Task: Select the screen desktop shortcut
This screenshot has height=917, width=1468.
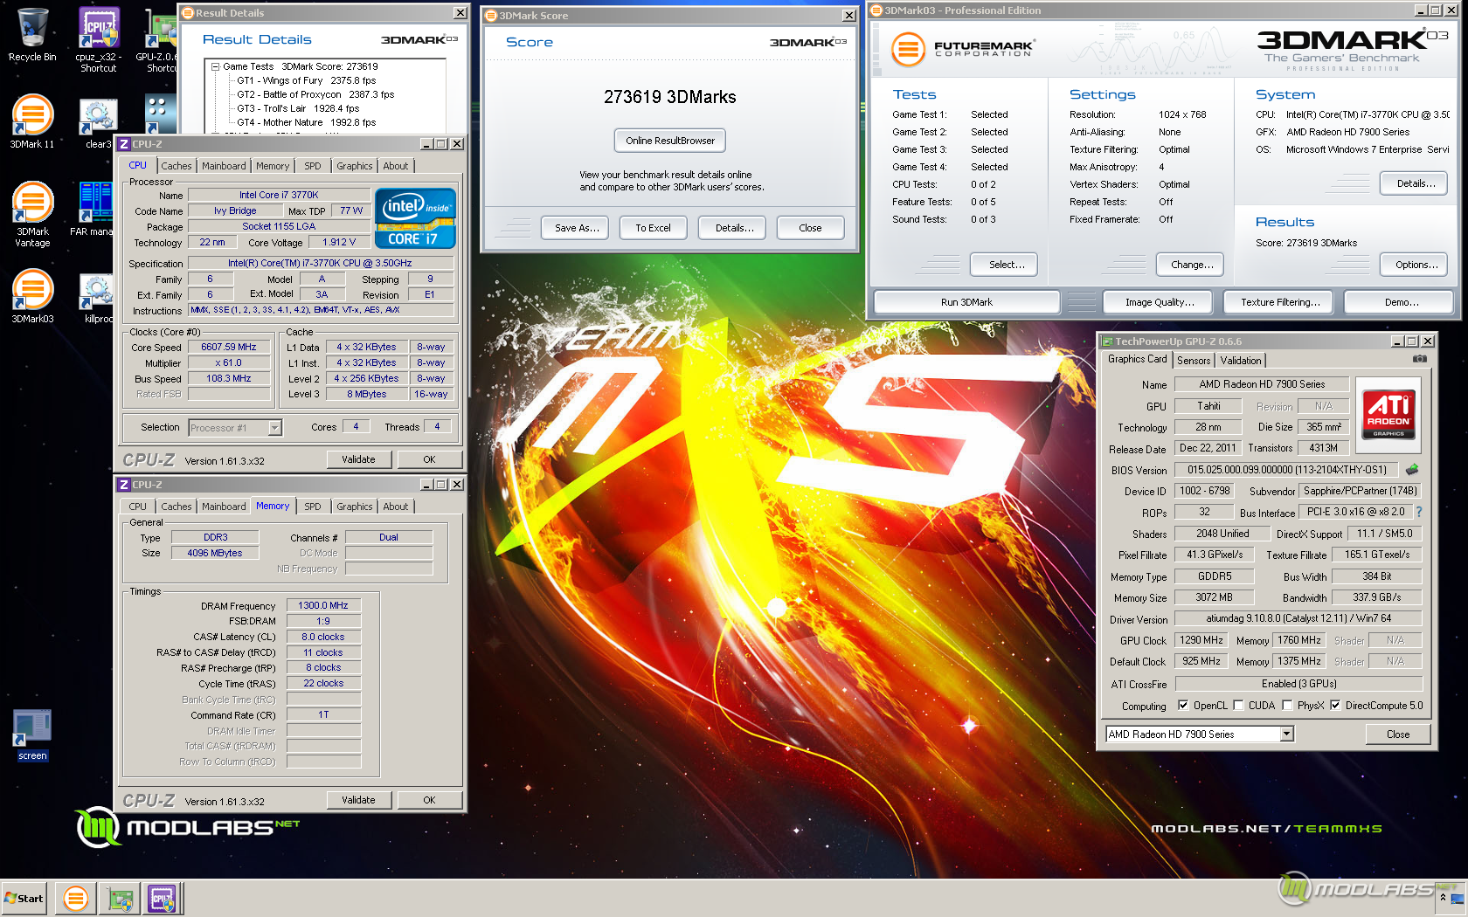Action: coord(32,735)
